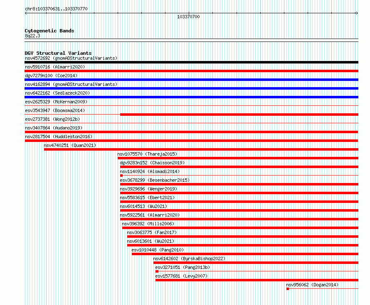Click the red bar of nsv1075570

[x=238, y=158]
